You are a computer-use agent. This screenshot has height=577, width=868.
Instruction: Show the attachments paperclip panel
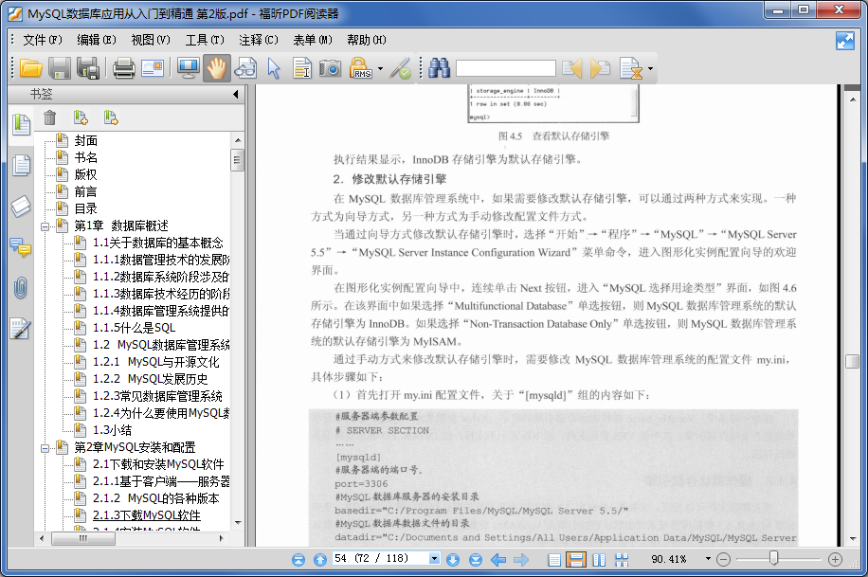pyautogui.click(x=21, y=288)
